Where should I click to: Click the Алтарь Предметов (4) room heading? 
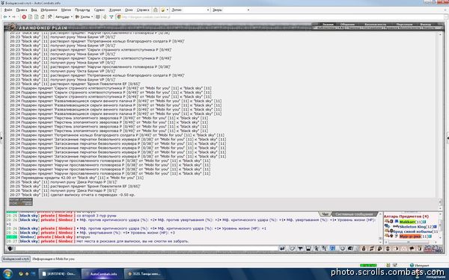pos(406,217)
